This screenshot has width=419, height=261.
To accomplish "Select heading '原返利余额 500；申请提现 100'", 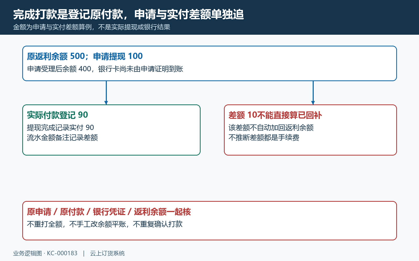I will point(85,56).
